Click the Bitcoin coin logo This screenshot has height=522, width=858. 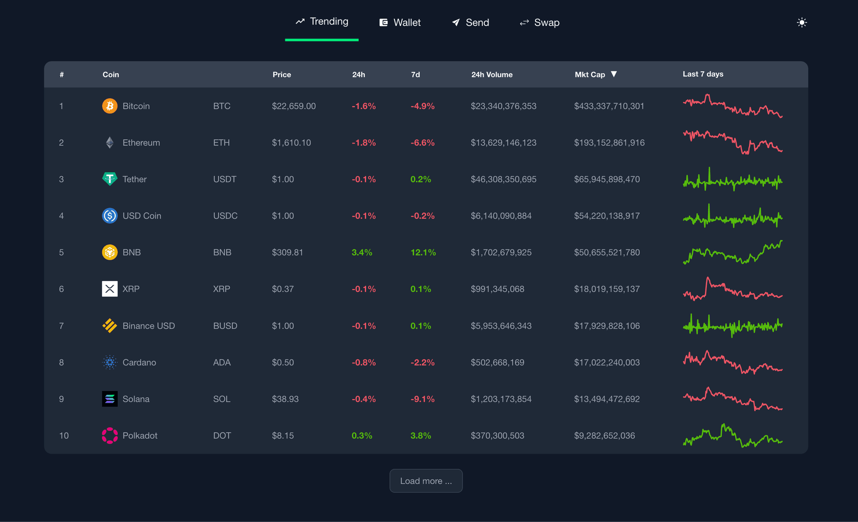(110, 106)
